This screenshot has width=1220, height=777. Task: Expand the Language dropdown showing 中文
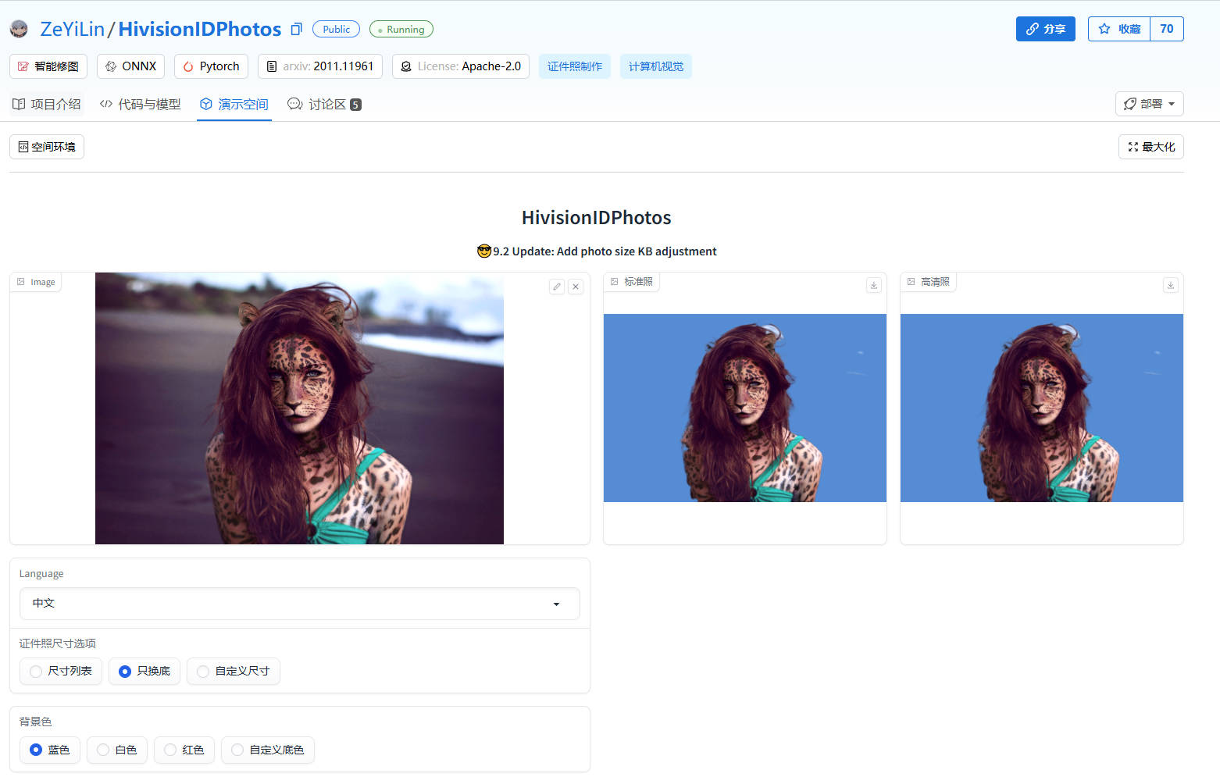coord(300,604)
